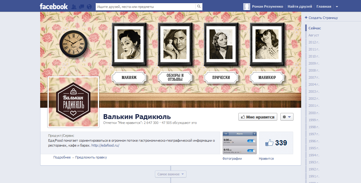Viewport: 361px width, 183px height.
Task: Click the user avatar in header
Action: 247,6
